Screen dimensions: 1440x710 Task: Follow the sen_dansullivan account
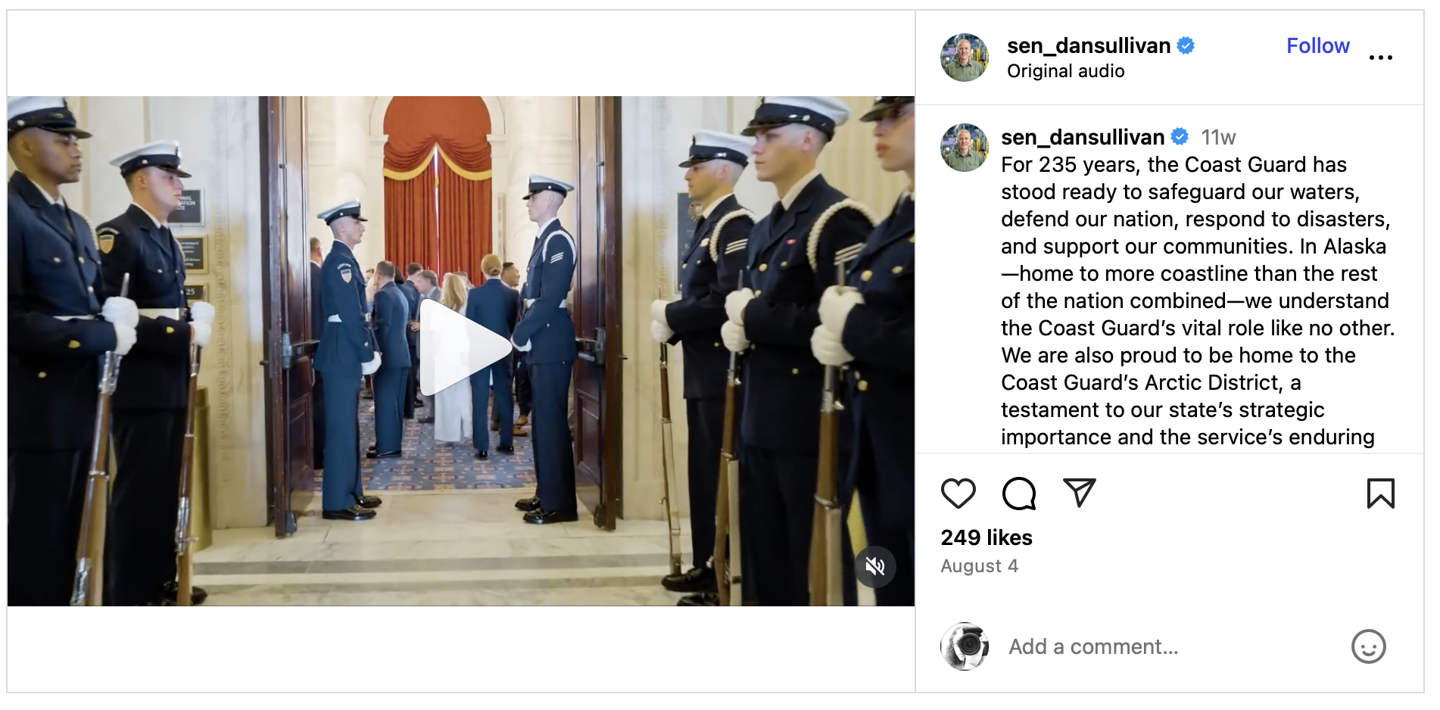(1317, 45)
